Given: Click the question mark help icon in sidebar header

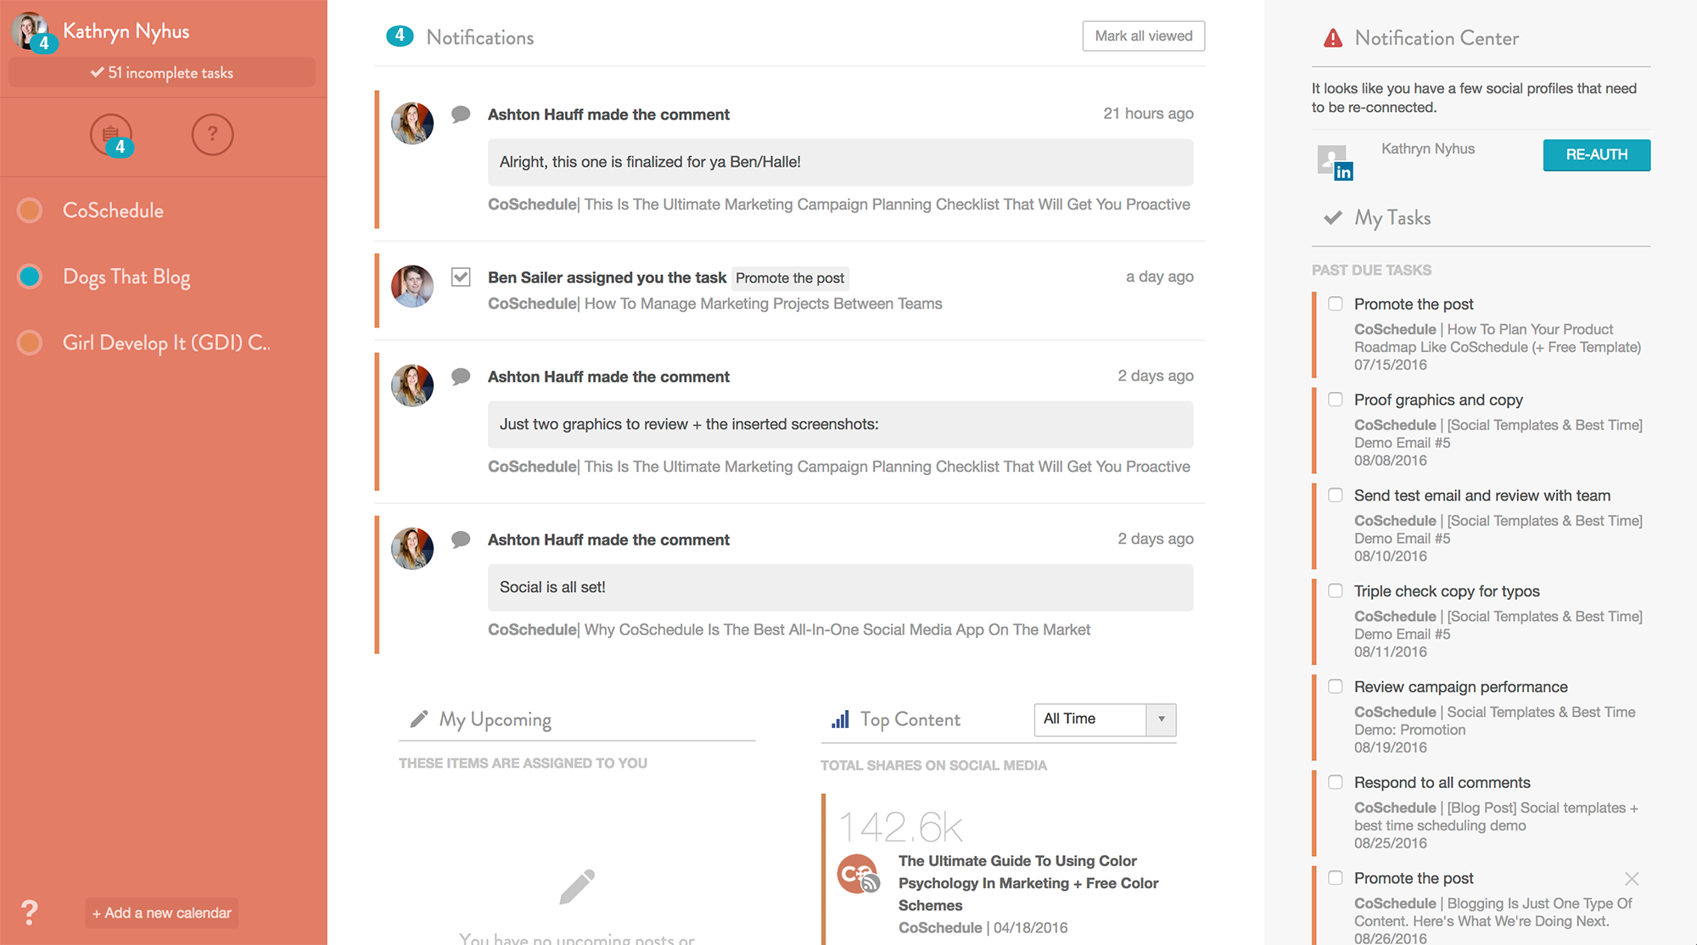Looking at the screenshot, I should [212, 134].
